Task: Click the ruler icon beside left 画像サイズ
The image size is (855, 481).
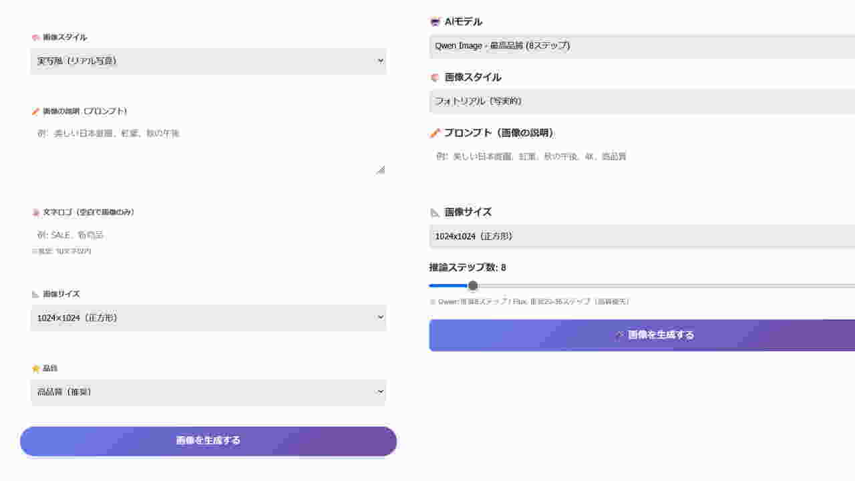Action: click(36, 295)
